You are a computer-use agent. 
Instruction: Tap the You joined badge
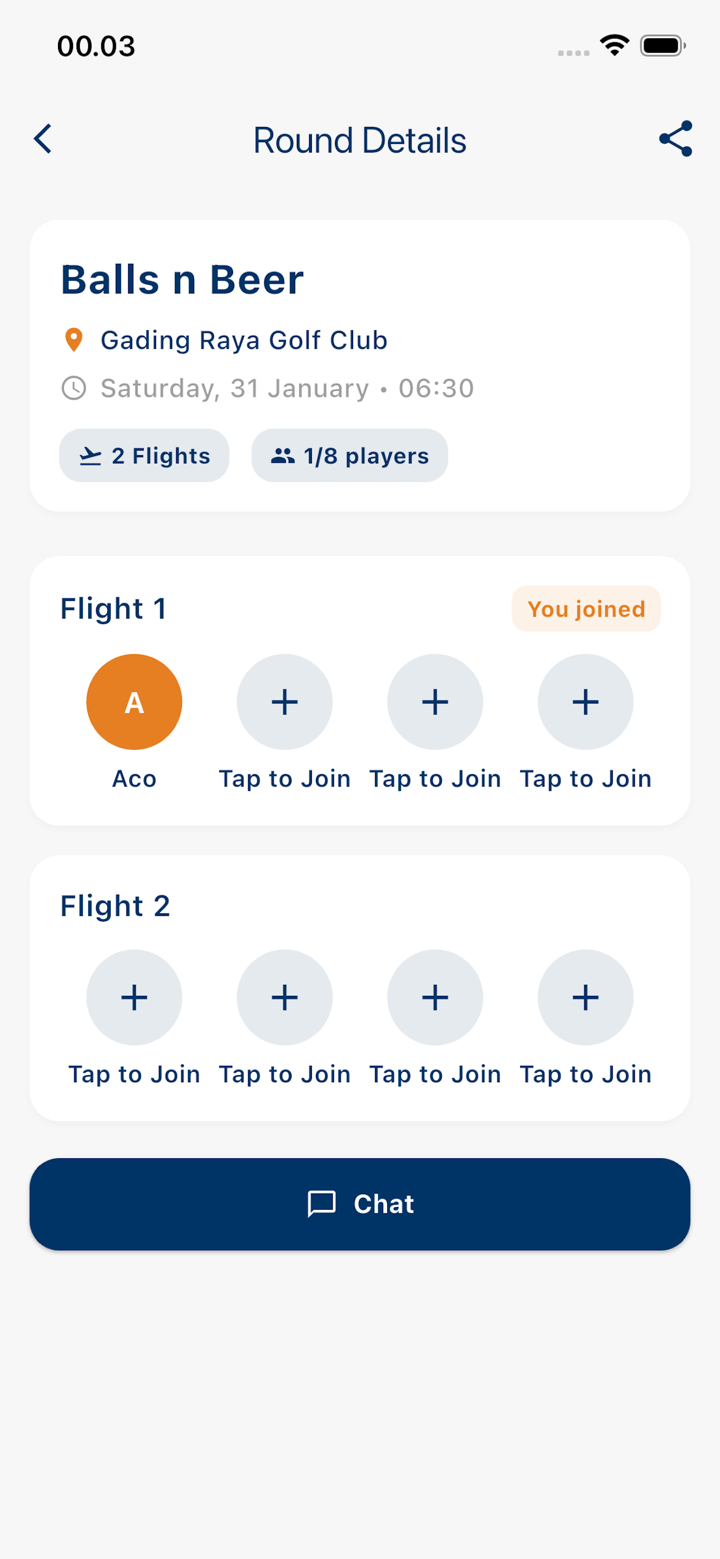[x=586, y=609]
